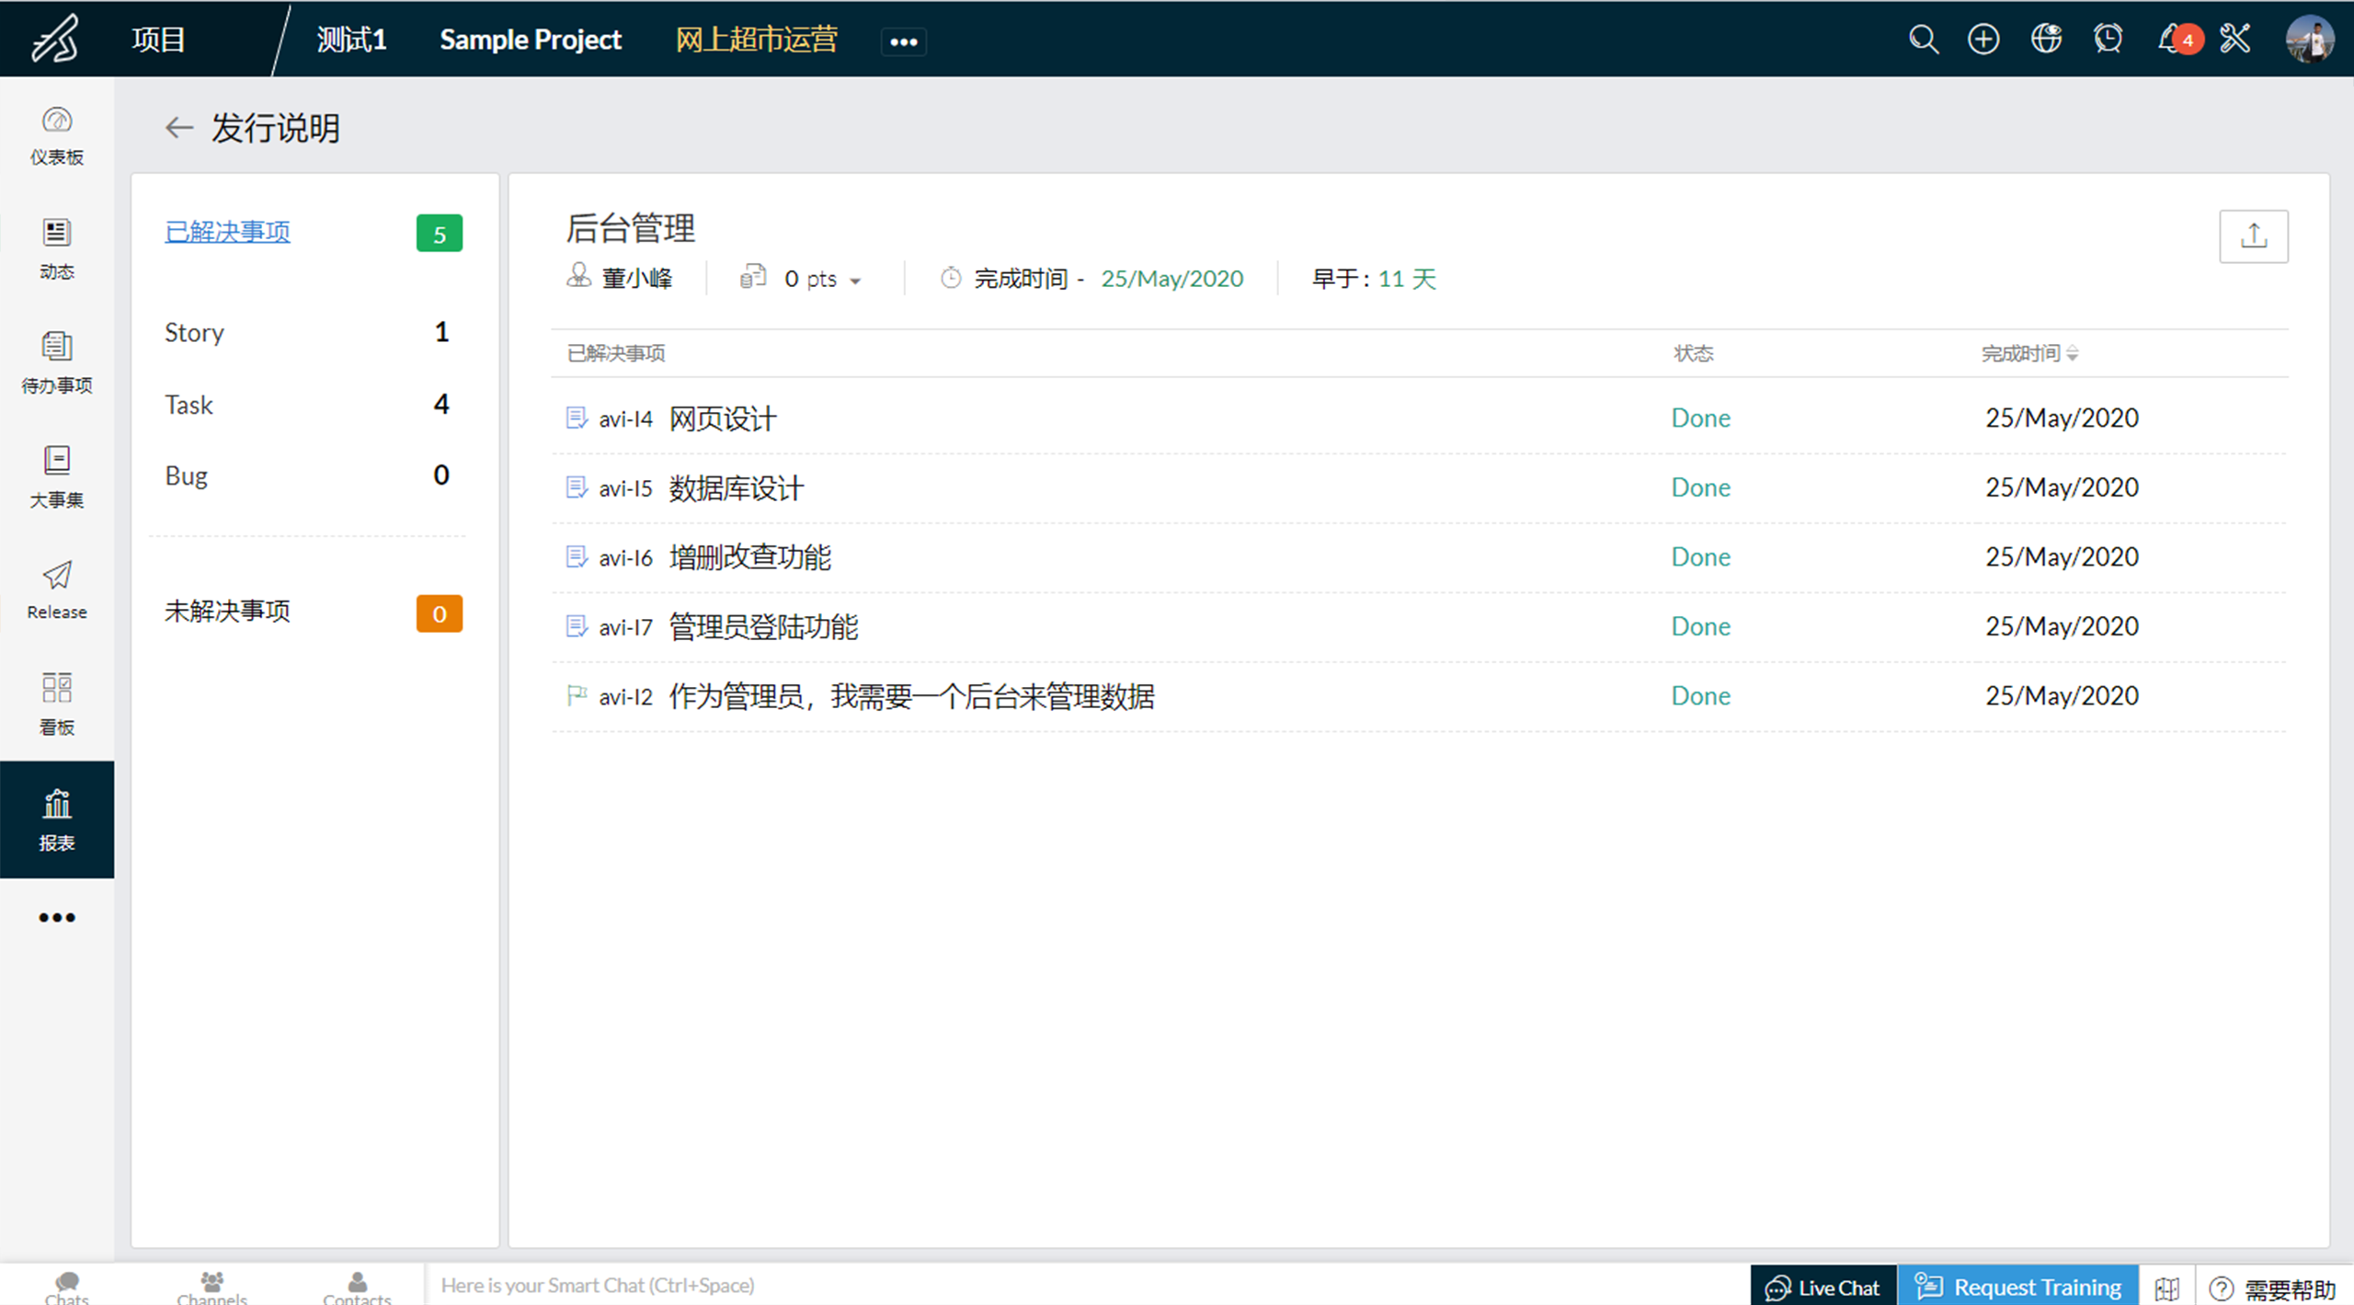Go to the Release sidebar section
2354x1305 pixels.
point(56,590)
